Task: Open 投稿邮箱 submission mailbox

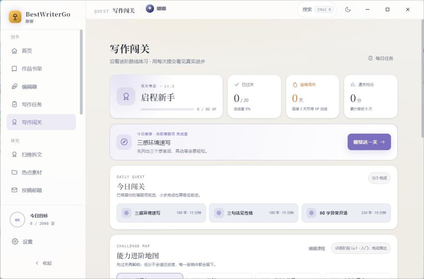Action: tap(41, 190)
